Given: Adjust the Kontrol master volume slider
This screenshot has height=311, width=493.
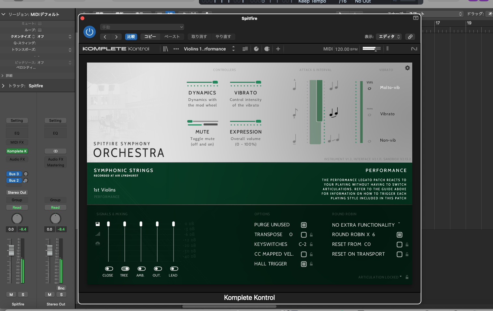Looking at the screenshot, I should point(372,49).
